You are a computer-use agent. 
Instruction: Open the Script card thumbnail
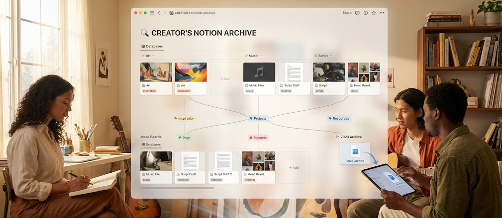[329, 72]
